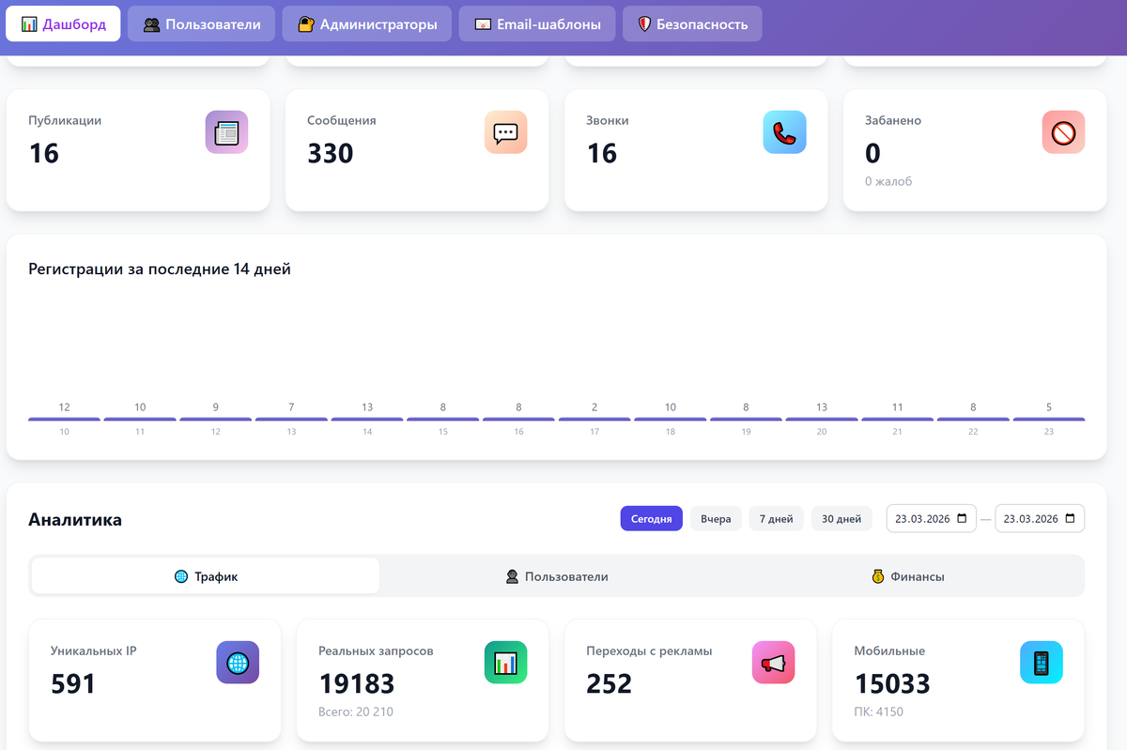Click the shield icon on Безопасность button
Viewport: 1127px width, 750px height.
(645, 23)
